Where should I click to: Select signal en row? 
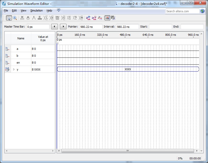[x=30, y=63]
